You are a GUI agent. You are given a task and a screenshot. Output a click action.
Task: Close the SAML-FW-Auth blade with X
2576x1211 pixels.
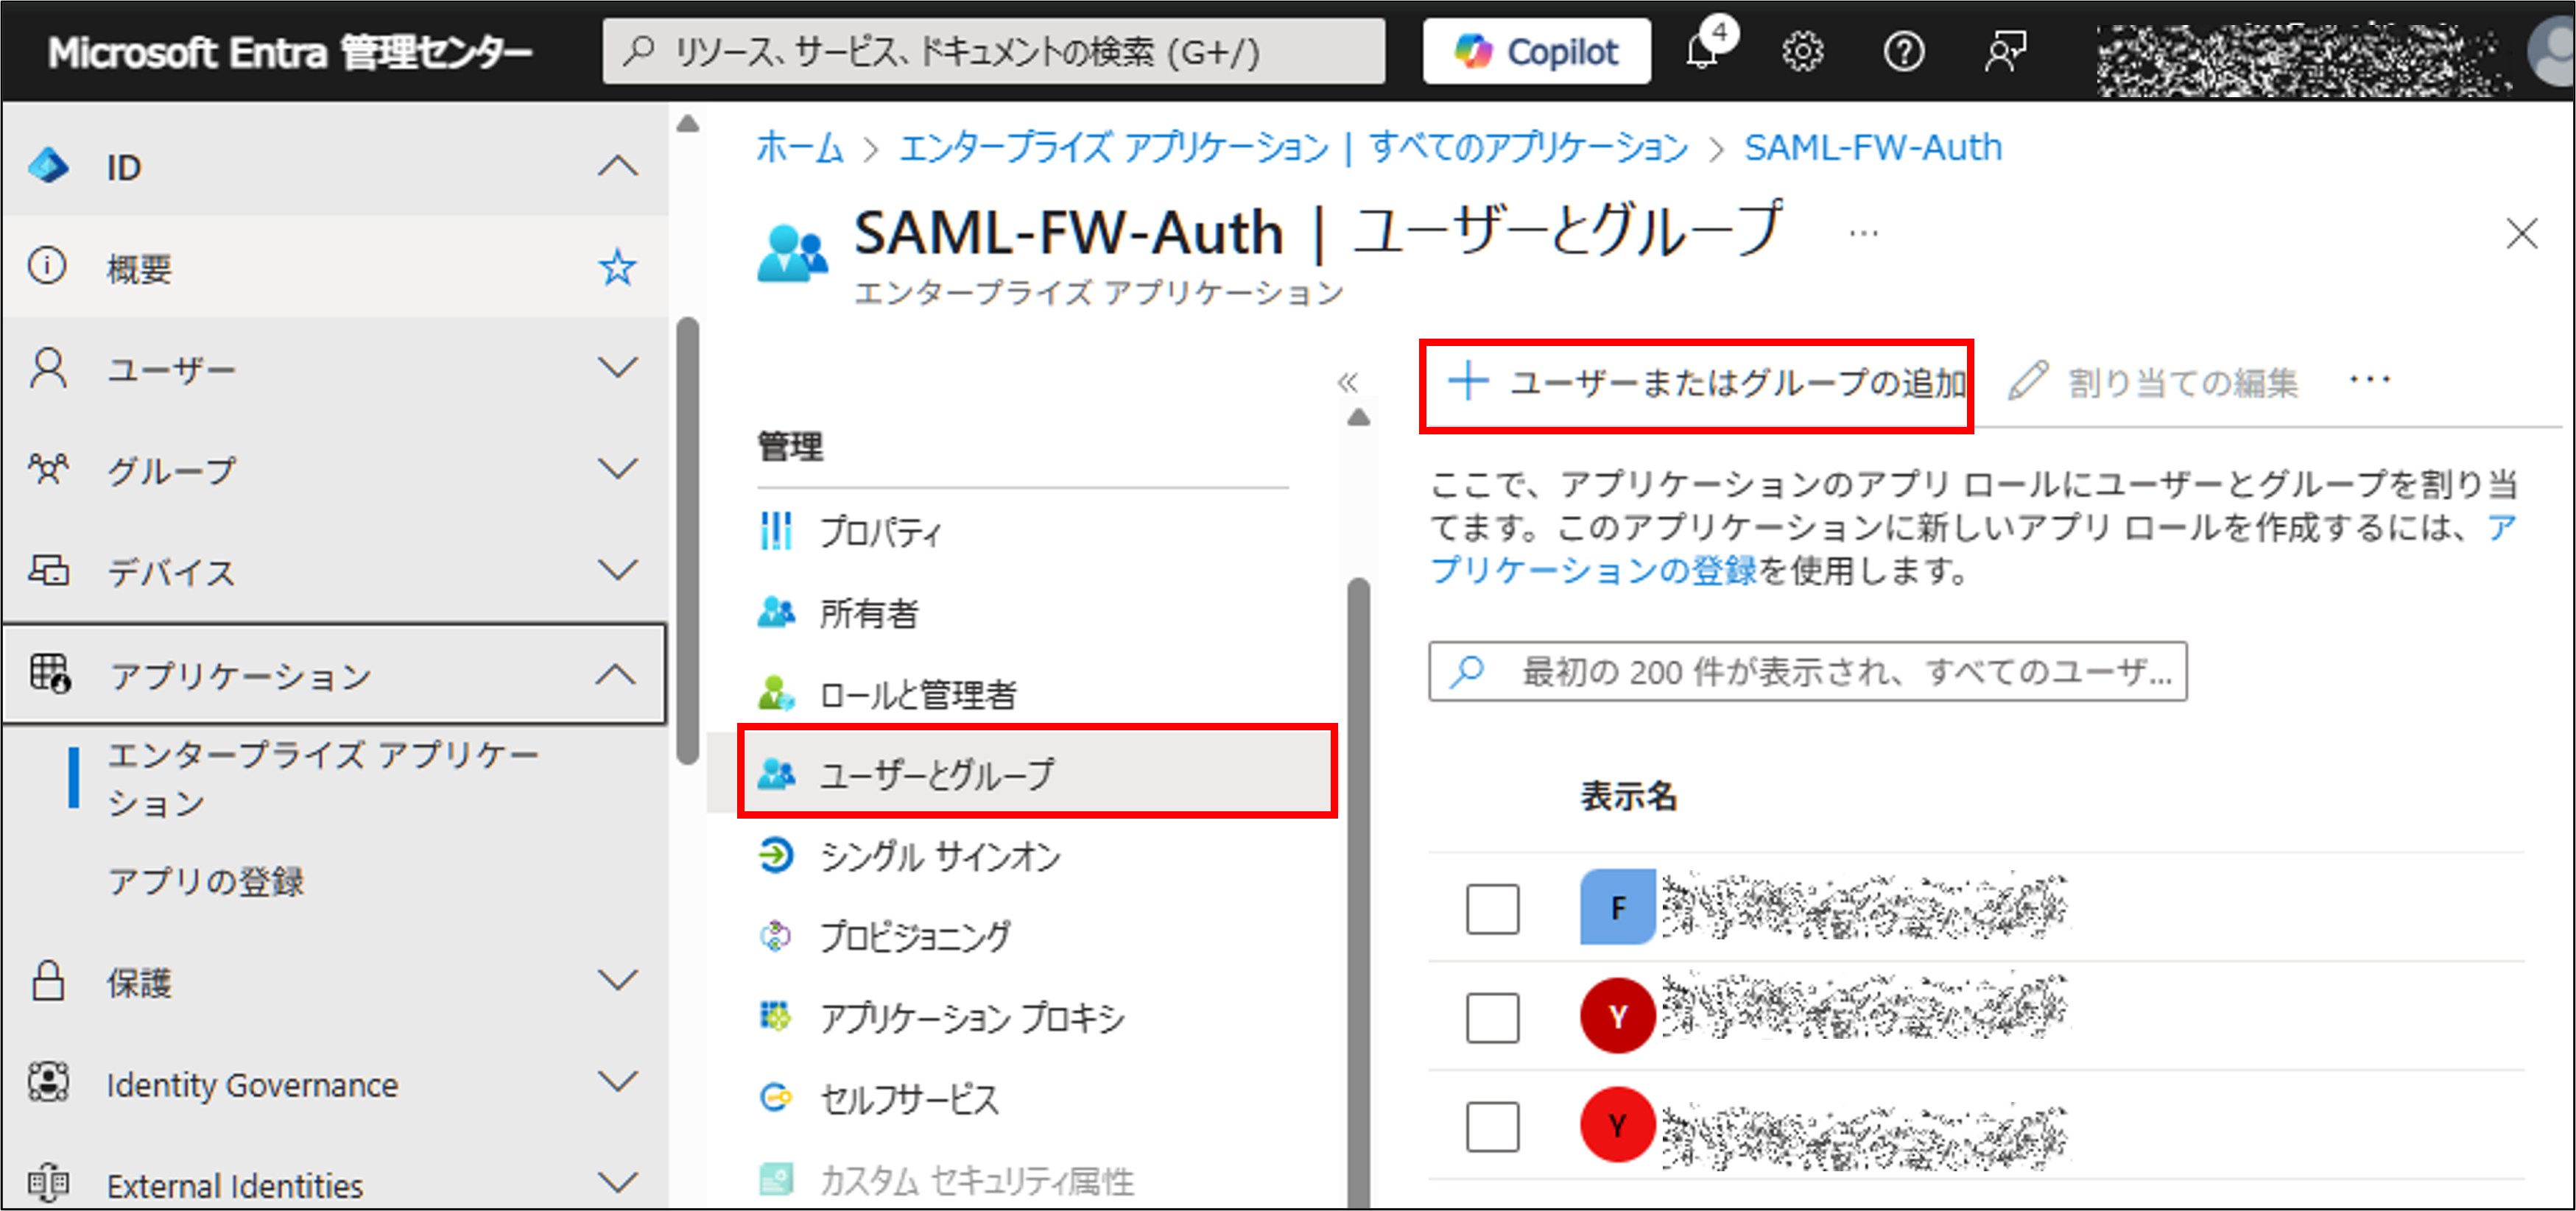2522,234
